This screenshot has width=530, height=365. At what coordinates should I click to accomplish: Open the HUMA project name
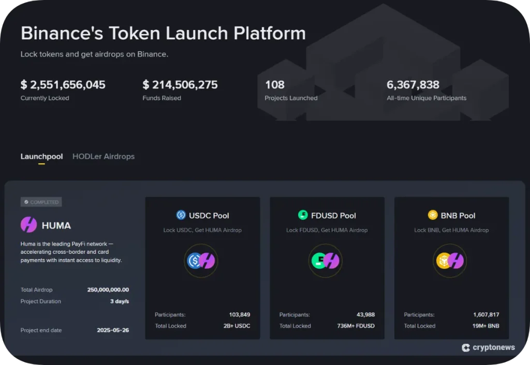pos(56,225)
